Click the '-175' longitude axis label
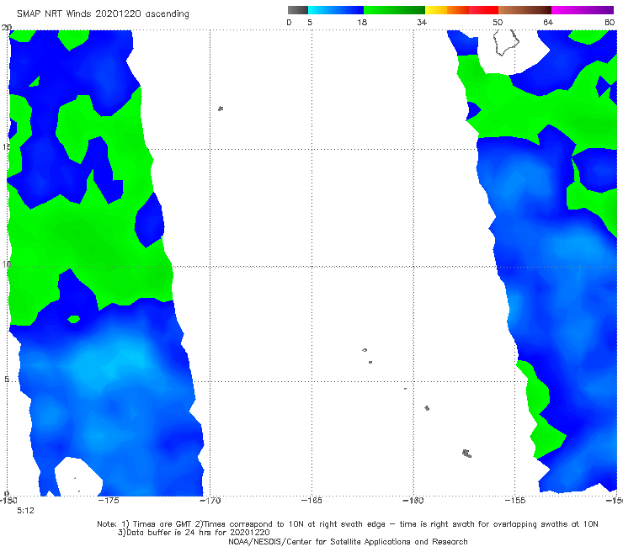Screen dimensions: 623x547 pos(109,501)
